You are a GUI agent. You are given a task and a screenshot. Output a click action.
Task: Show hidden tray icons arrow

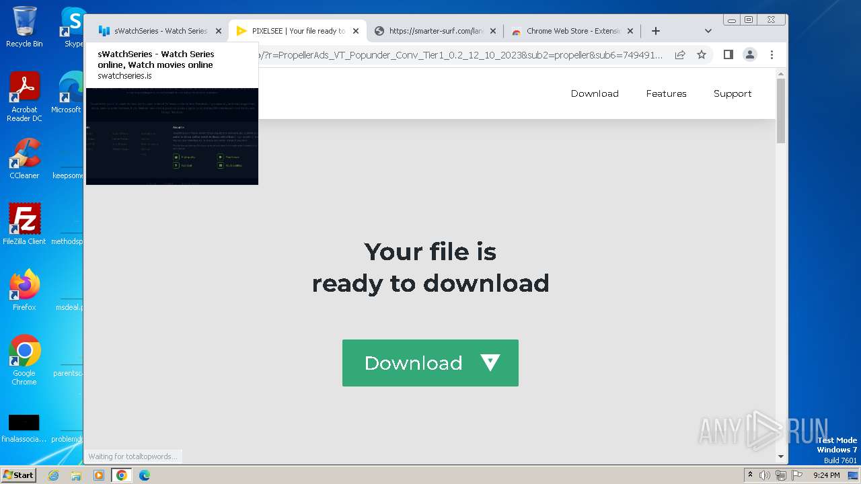point(750,475)
